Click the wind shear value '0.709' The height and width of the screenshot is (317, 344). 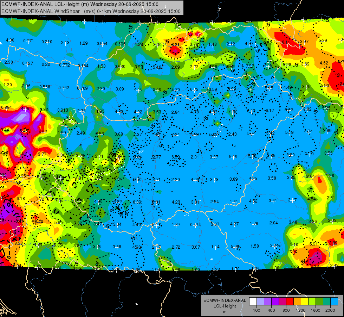[x=82, y=88]
